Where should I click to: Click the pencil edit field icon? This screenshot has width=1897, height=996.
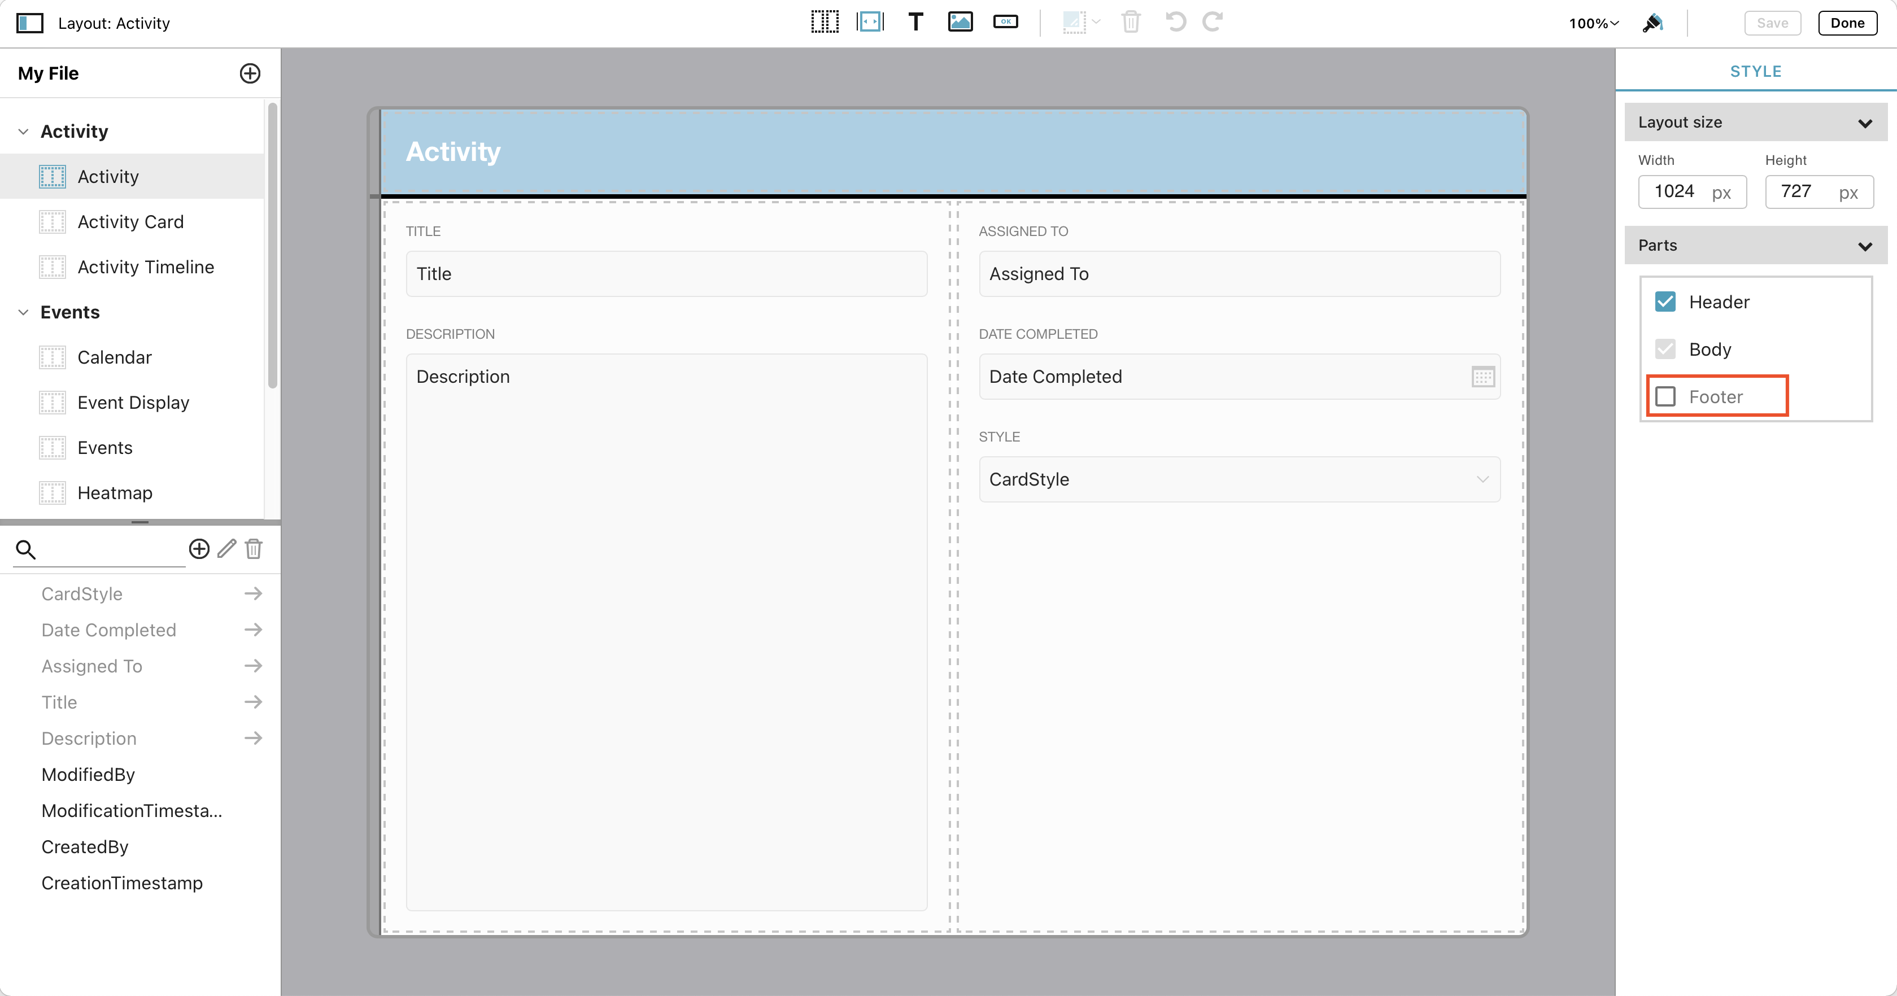point(227,548)
